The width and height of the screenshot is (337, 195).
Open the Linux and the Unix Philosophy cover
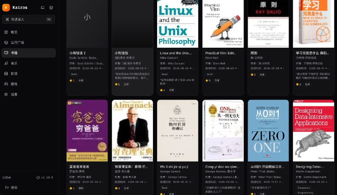[177, 24]
